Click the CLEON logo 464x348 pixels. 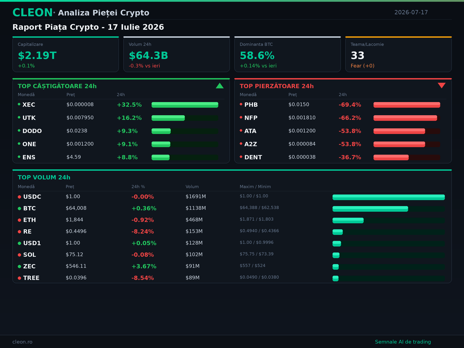(x=32, y=13)
